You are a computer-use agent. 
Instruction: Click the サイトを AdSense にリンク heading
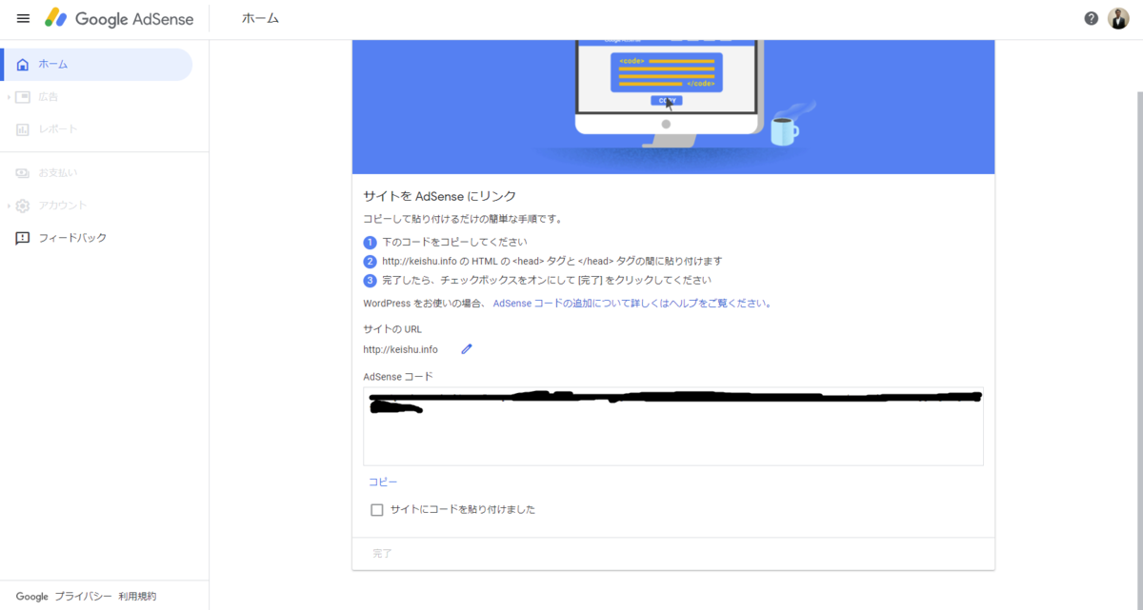click(x=439, y=196)
